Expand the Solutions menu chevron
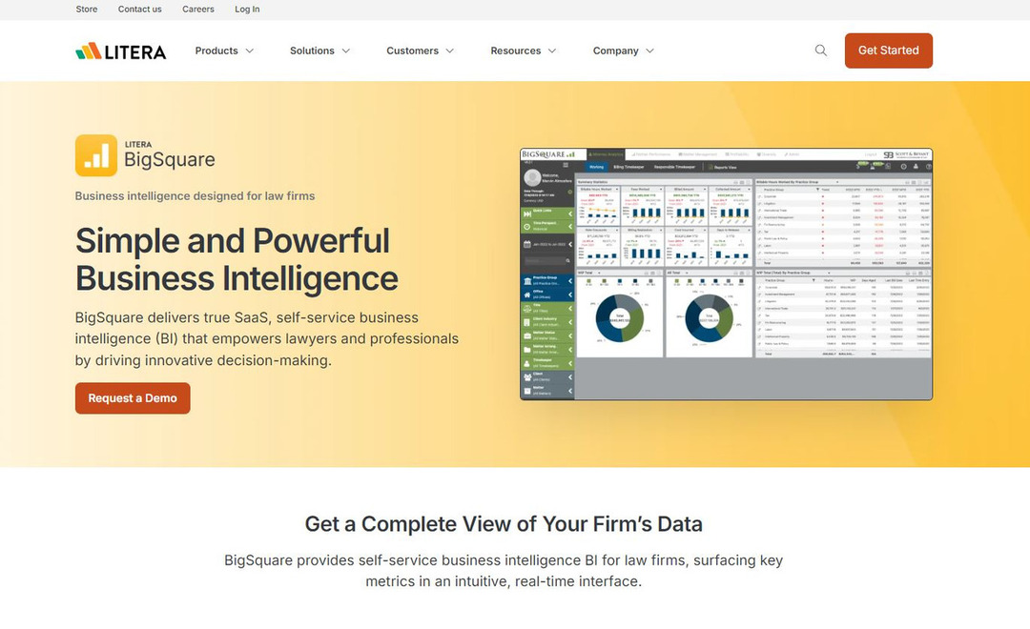 [346, 51]
